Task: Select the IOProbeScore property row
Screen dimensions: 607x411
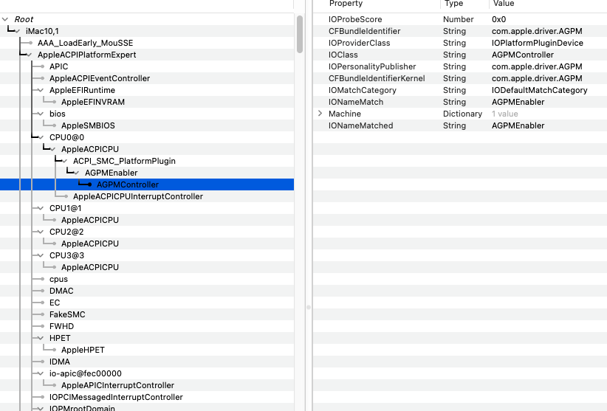Action: coord(460,19)
